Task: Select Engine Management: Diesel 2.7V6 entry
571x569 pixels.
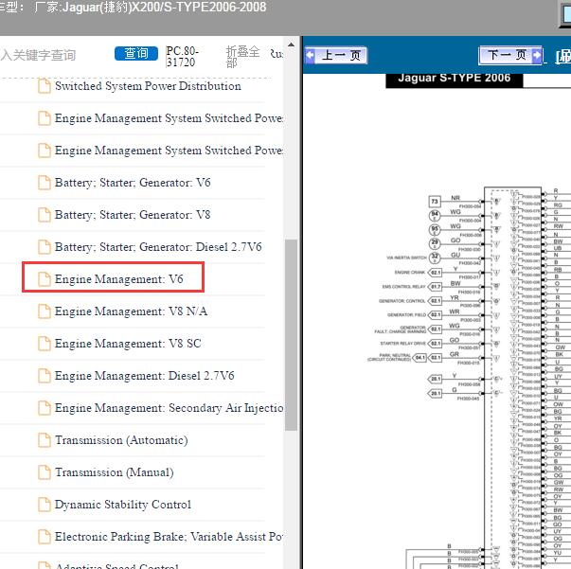Action: 144,376
